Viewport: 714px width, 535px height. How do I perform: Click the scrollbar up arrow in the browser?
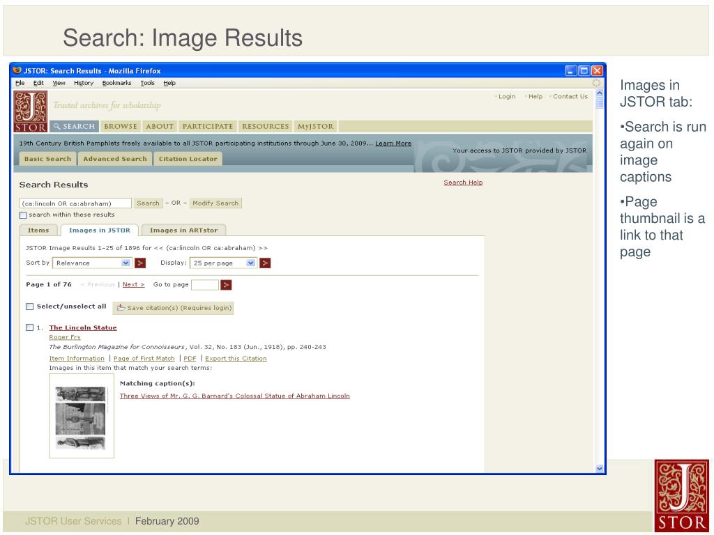599,93
